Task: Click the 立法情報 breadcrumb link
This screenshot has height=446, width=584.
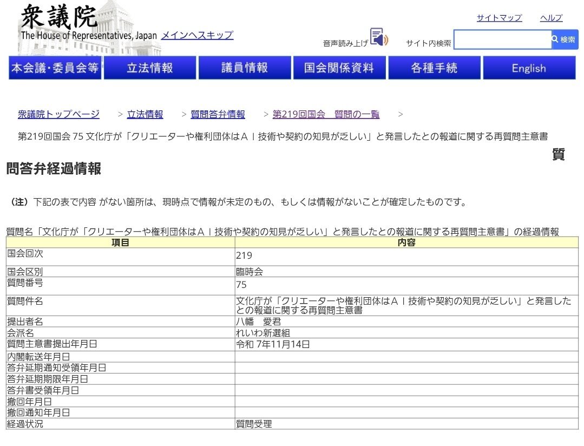Action: point(145,114)
